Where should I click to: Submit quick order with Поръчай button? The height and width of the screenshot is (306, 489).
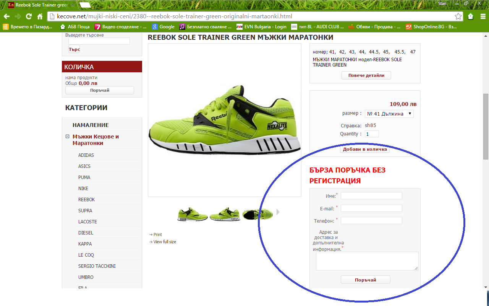point(366,280)
